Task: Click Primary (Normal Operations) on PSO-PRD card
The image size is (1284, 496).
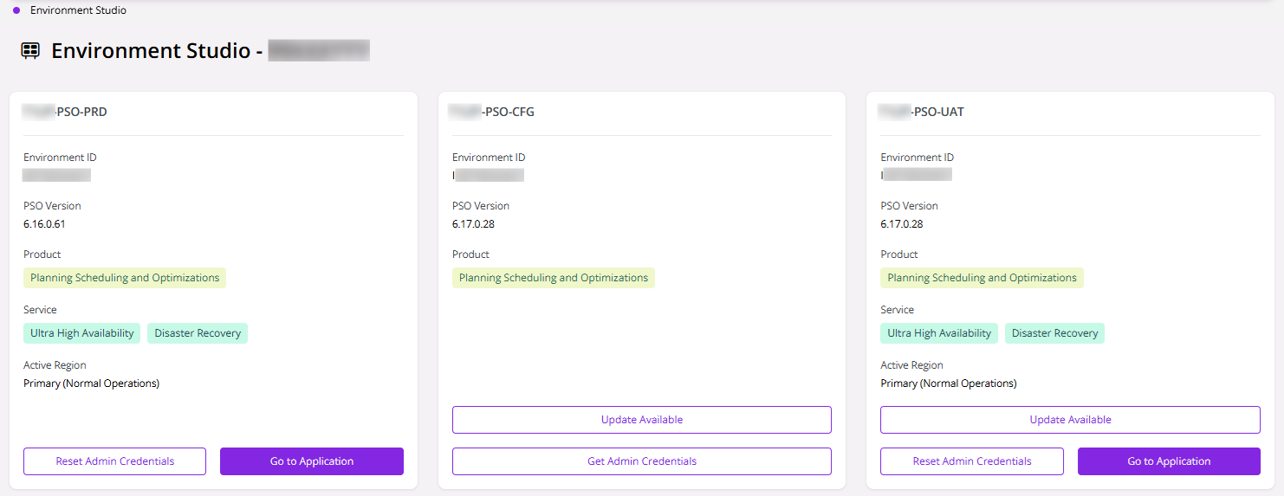Action: tap(91, 383)
